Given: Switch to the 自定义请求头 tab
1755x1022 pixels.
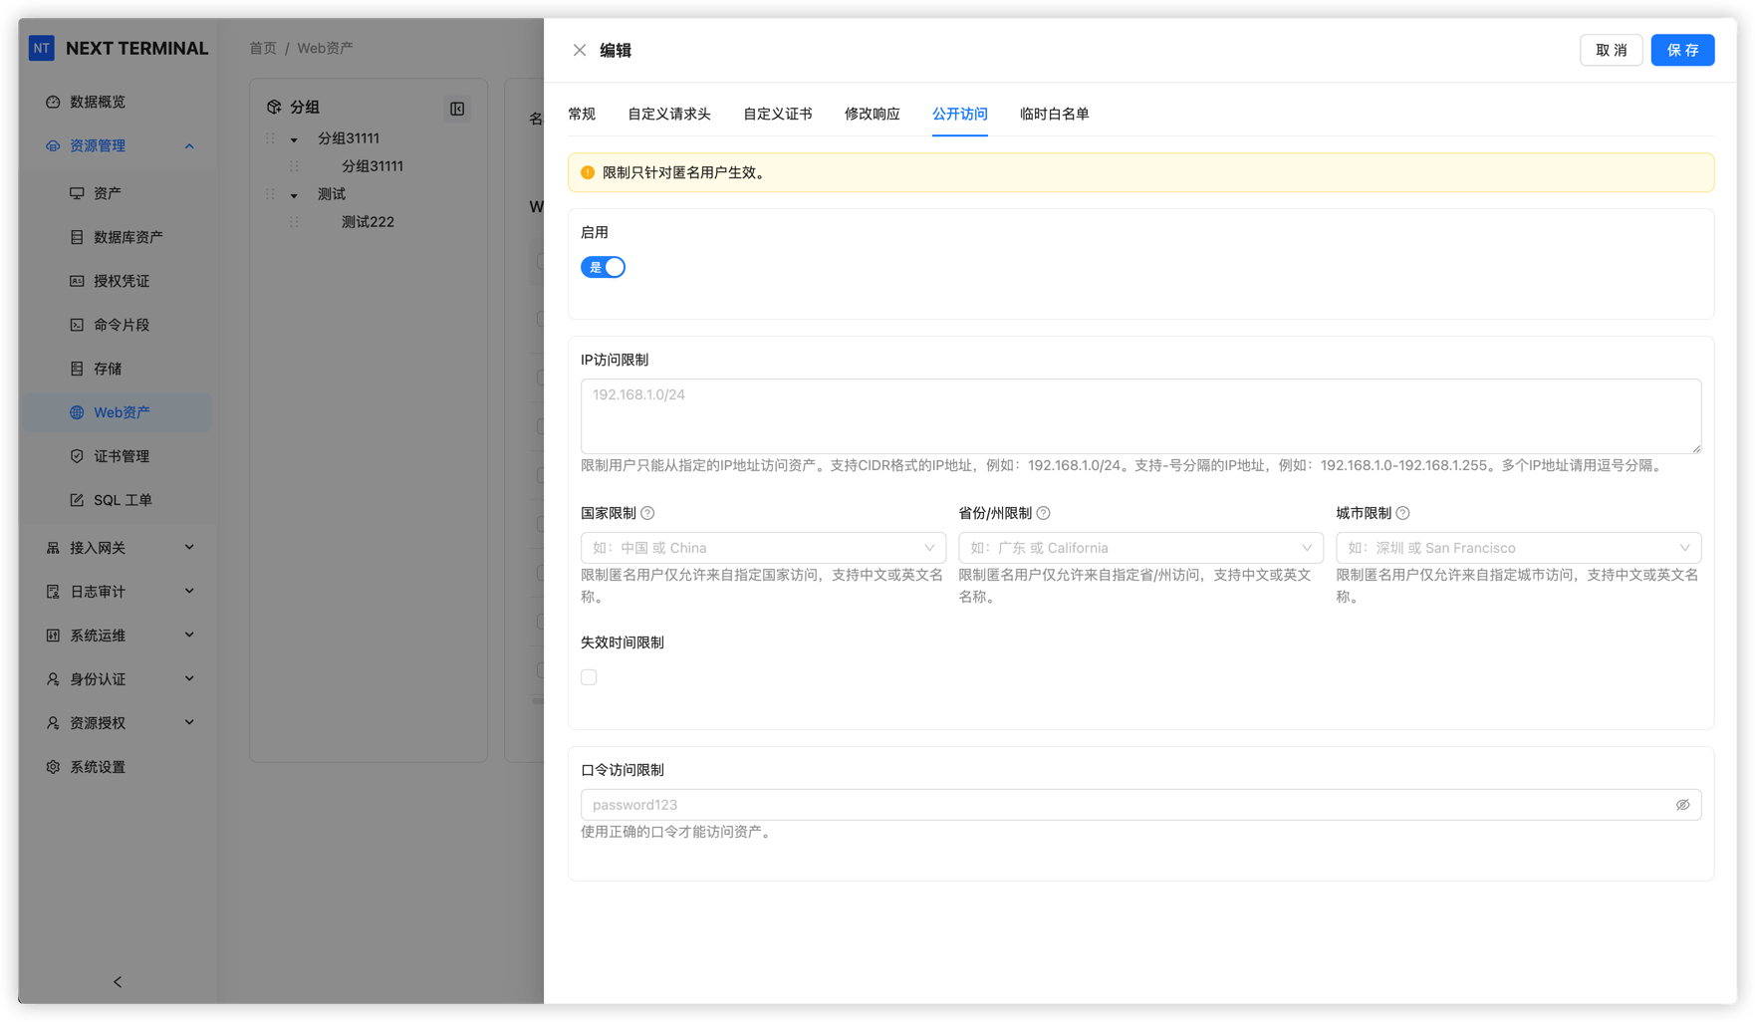Looking at the screenshot, I should coord(668,114).
